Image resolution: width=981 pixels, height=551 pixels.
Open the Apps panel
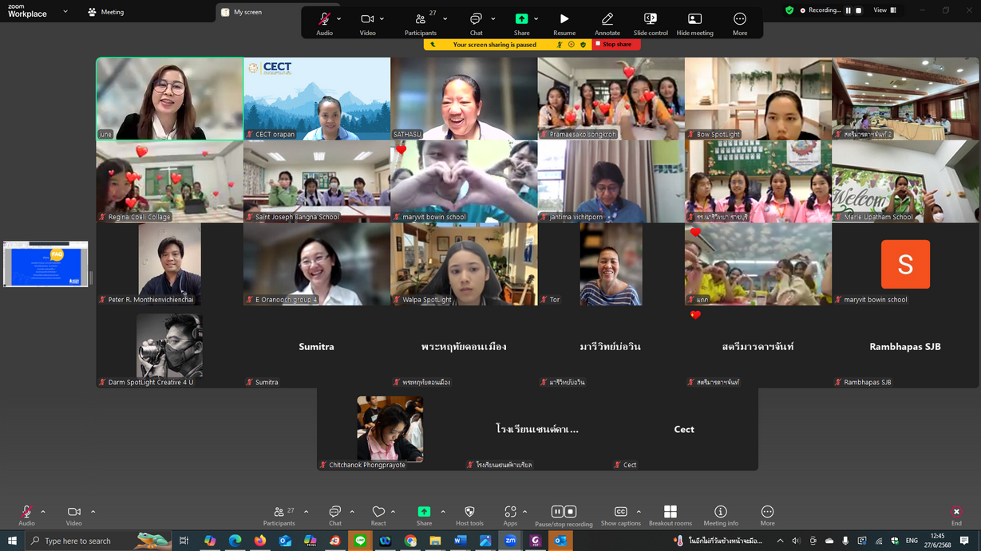click(510, 512)
